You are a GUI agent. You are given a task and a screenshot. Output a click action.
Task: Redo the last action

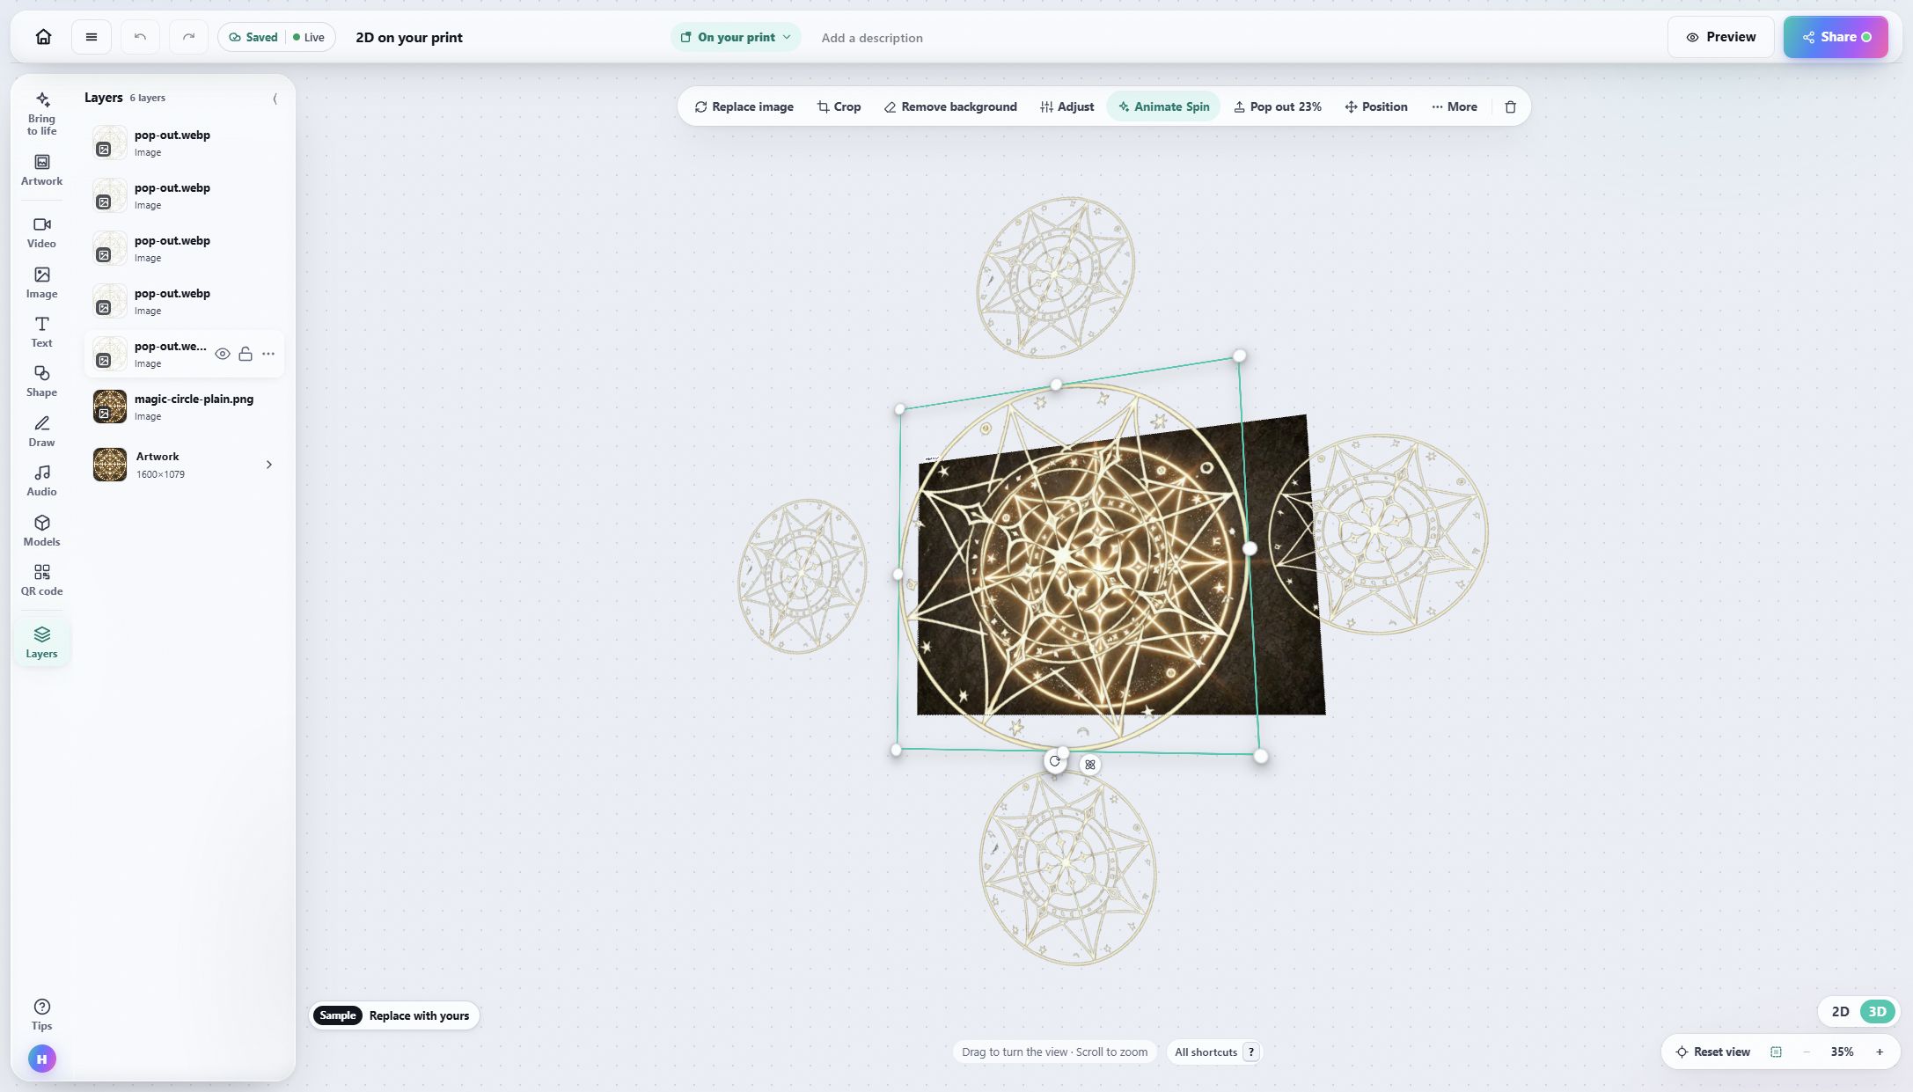click(188, 37)
